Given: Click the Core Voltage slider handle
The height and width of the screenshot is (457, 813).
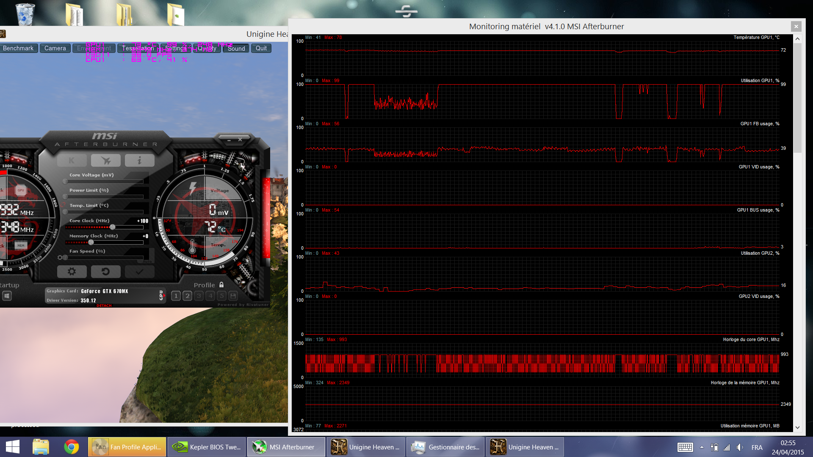Looking at the screenshot, I should coord(65,182).
